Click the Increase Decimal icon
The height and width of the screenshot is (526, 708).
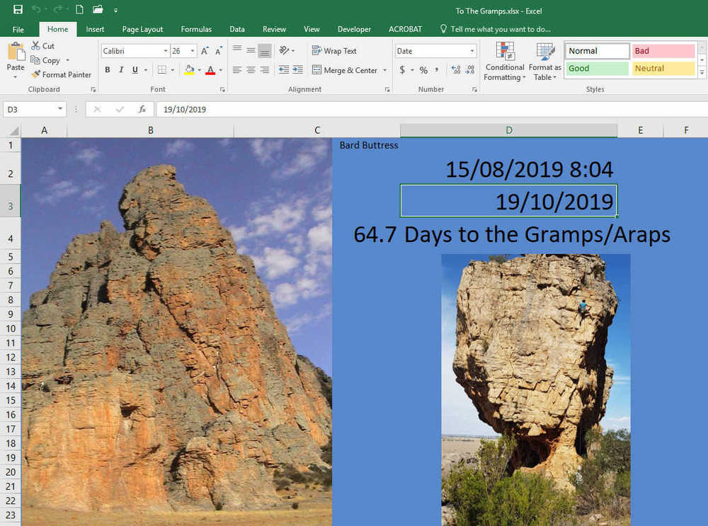coord(455,70)
